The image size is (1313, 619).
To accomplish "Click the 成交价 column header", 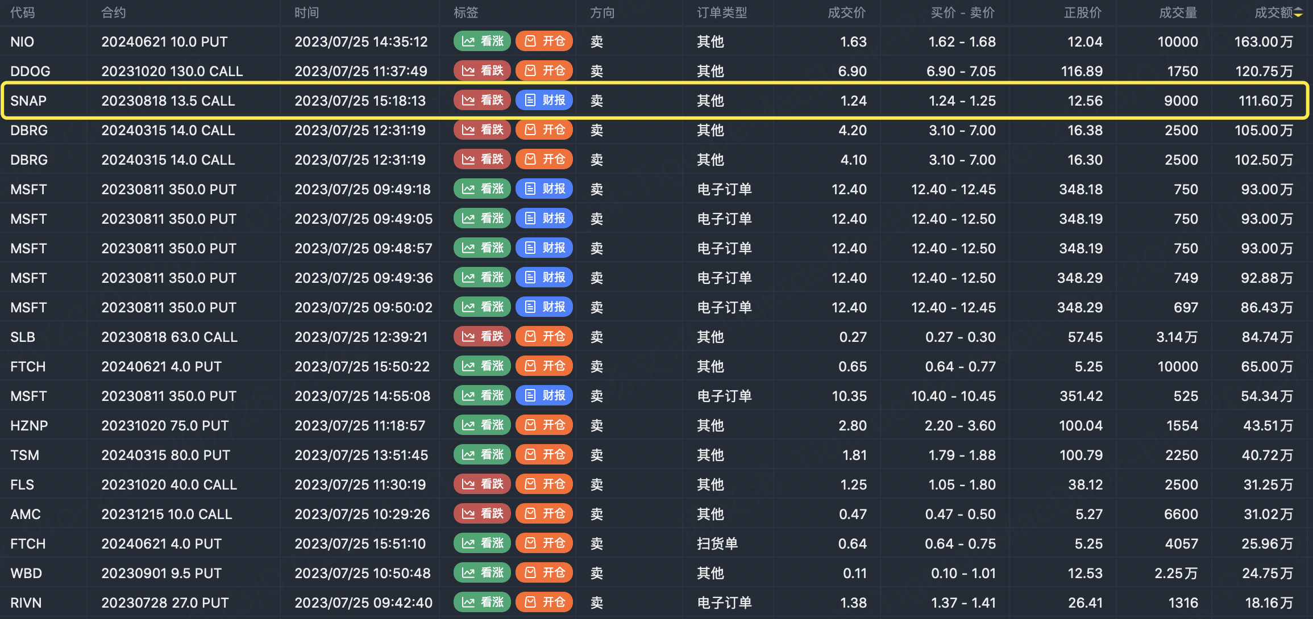I will tap(847, 12).
